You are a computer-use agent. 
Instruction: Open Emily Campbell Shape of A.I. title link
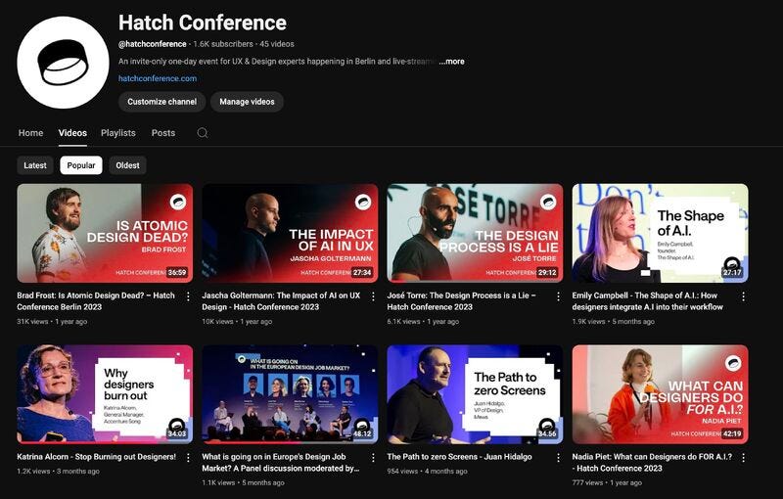(648, 301)
